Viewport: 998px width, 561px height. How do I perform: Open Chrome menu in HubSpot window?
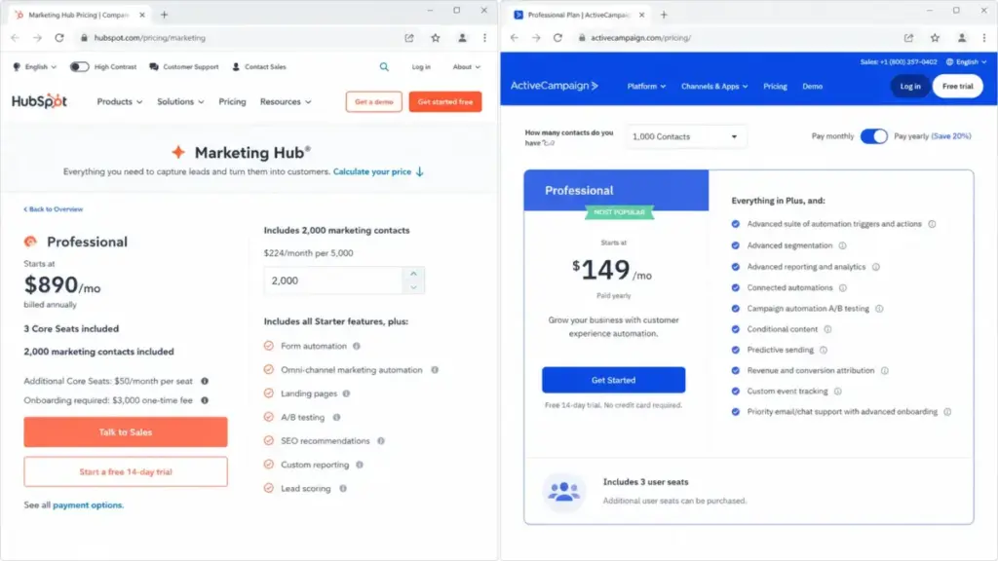[x=485, y=38]
